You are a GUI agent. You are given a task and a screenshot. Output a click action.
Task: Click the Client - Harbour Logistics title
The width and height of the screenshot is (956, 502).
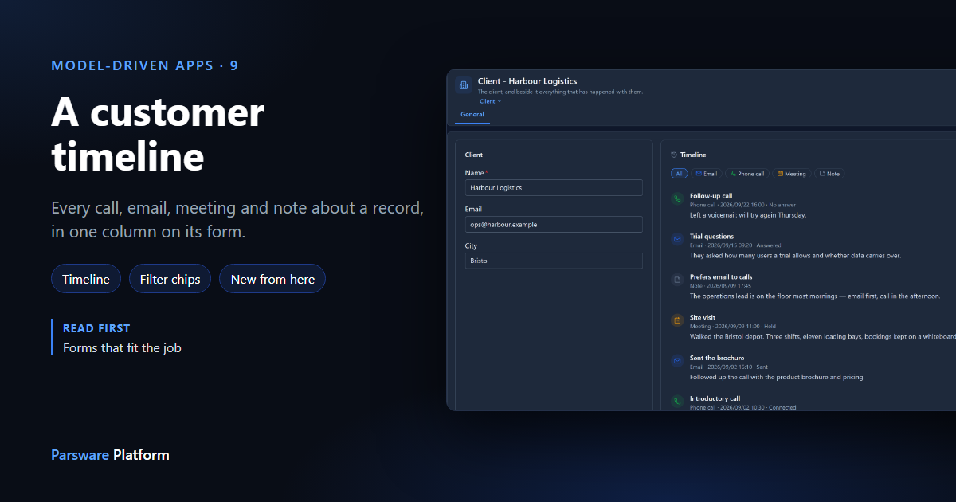click(x=527, y=81)
